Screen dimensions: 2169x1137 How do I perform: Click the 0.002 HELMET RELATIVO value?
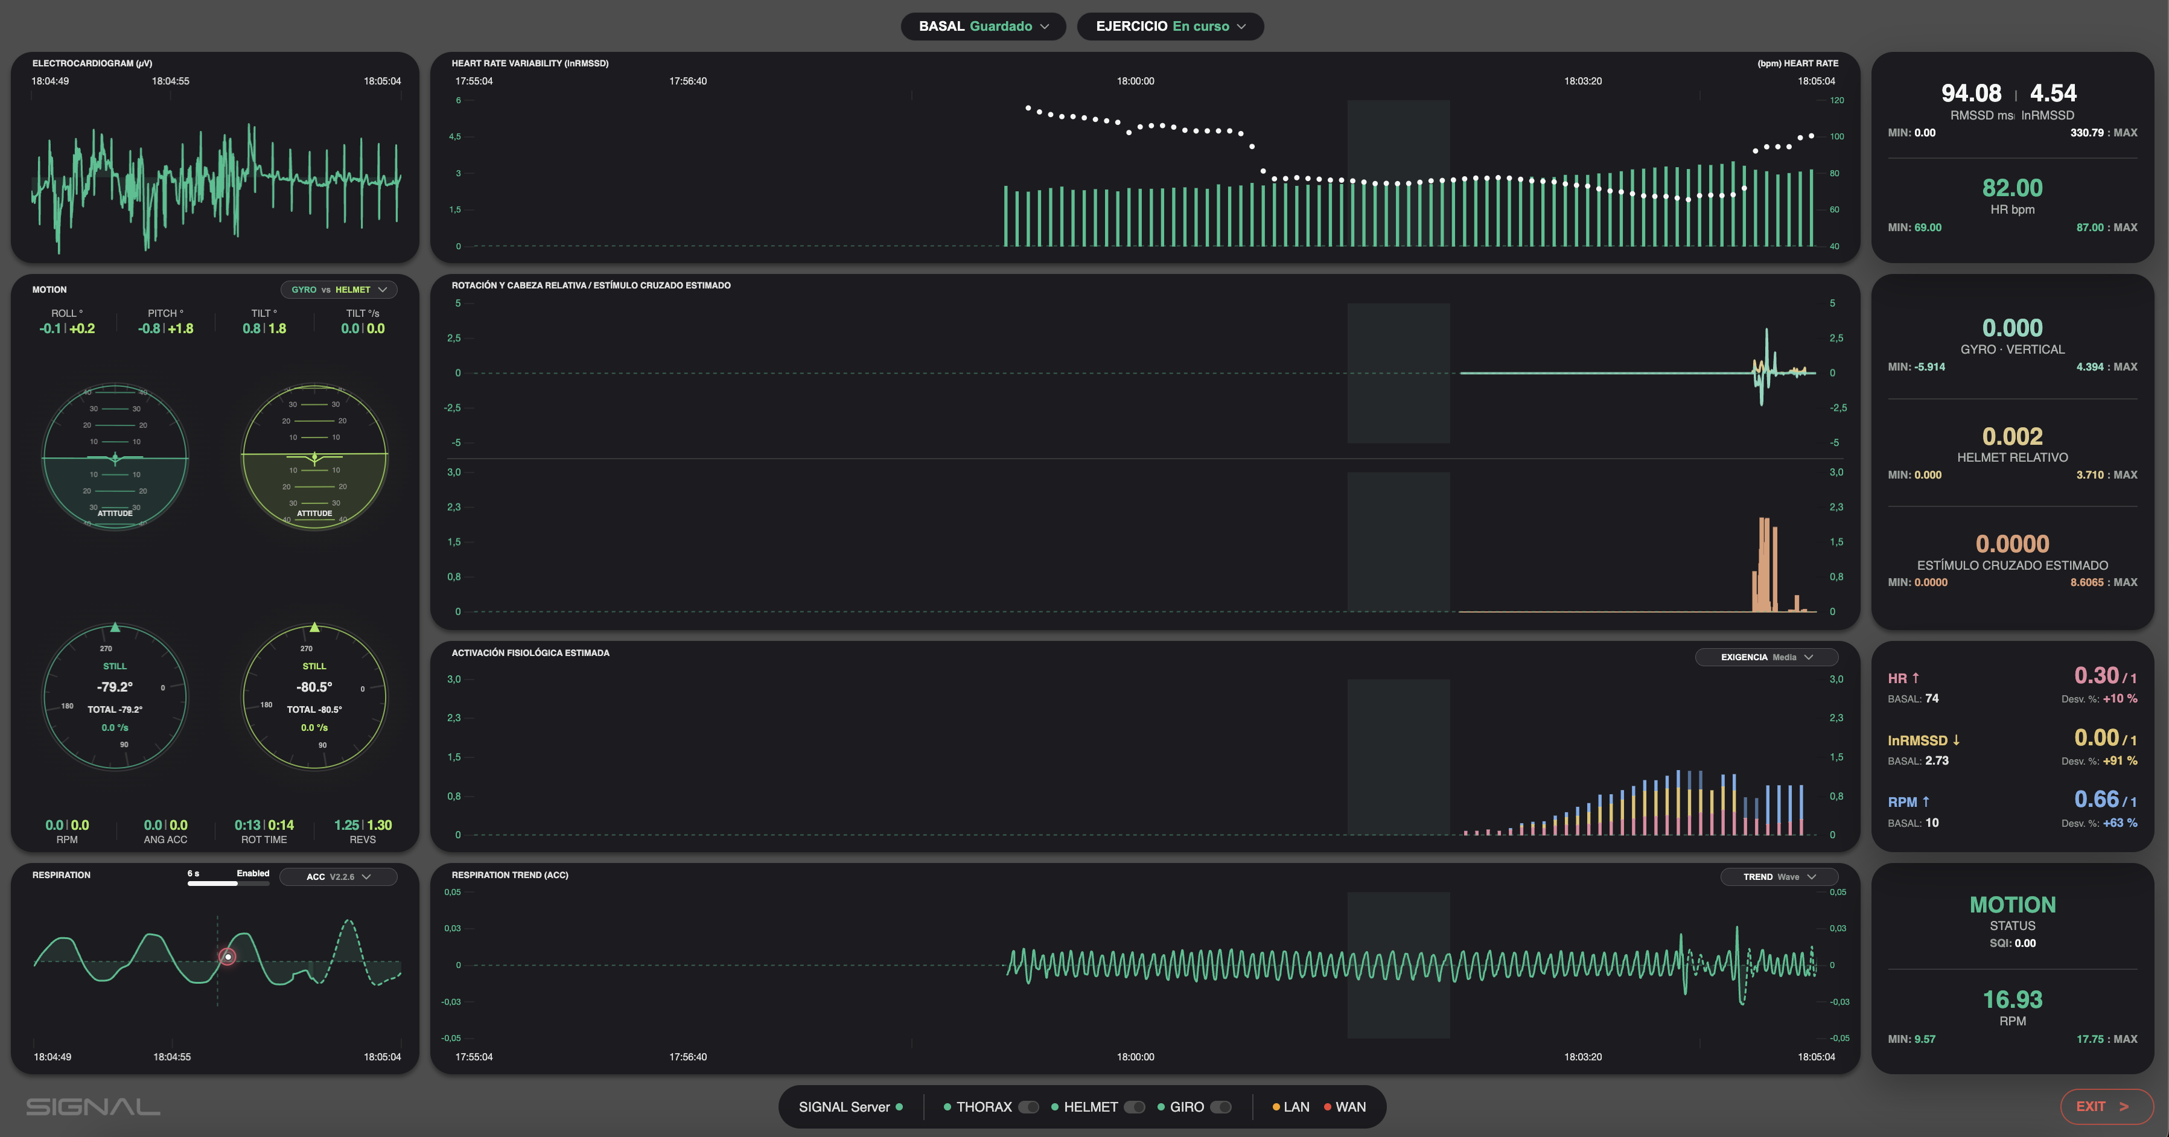point(2012,436)
